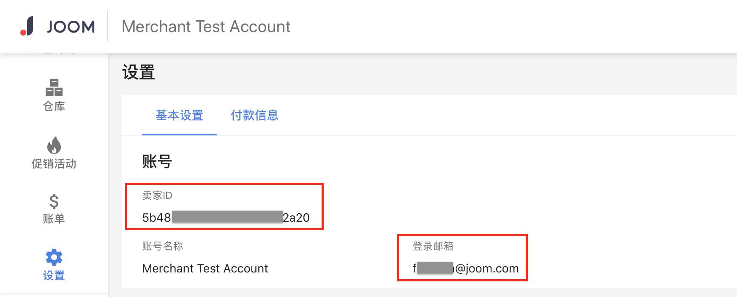
Task: Click the 设置 page heading
Action: tap(138, 72)
